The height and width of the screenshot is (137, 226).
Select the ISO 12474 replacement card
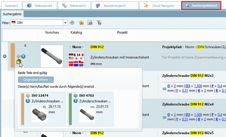[43, 109]
